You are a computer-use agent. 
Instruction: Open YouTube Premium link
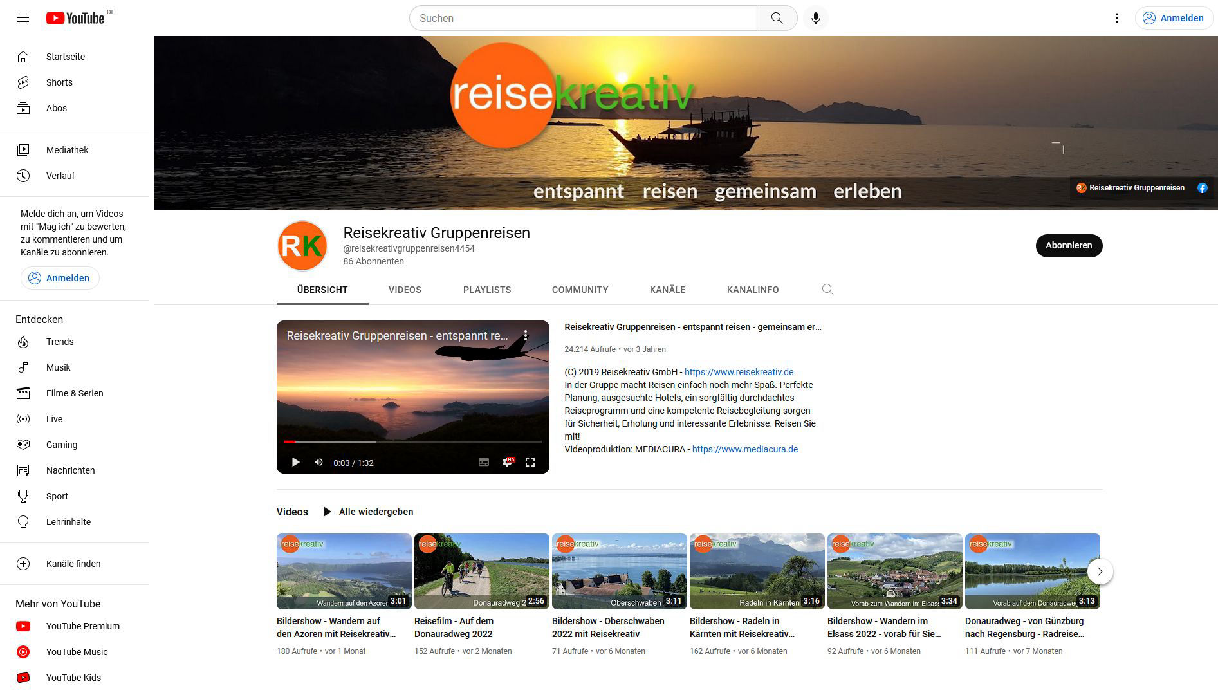[x=75, y=626]
